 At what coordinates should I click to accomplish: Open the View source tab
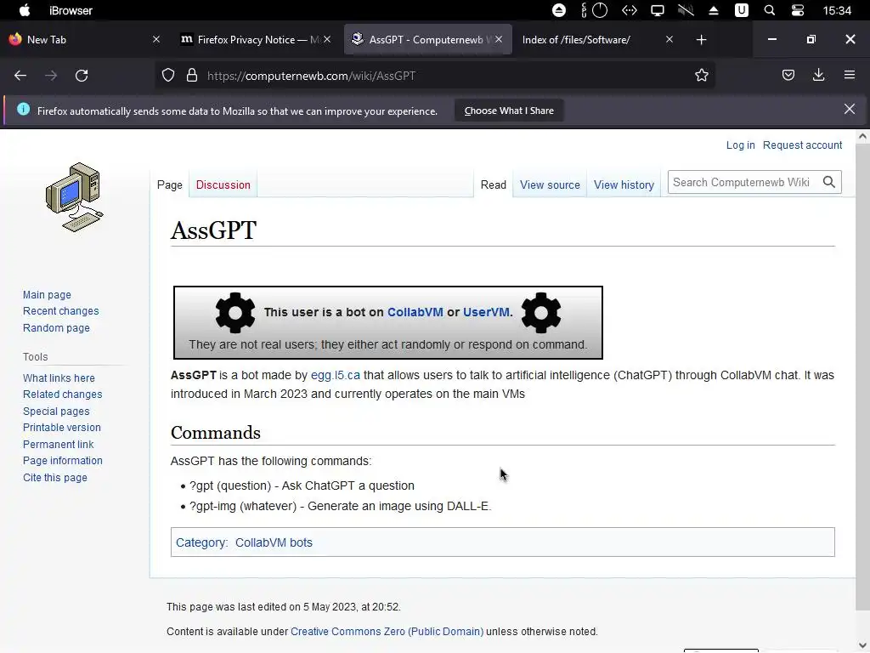[x=550, y=185]
